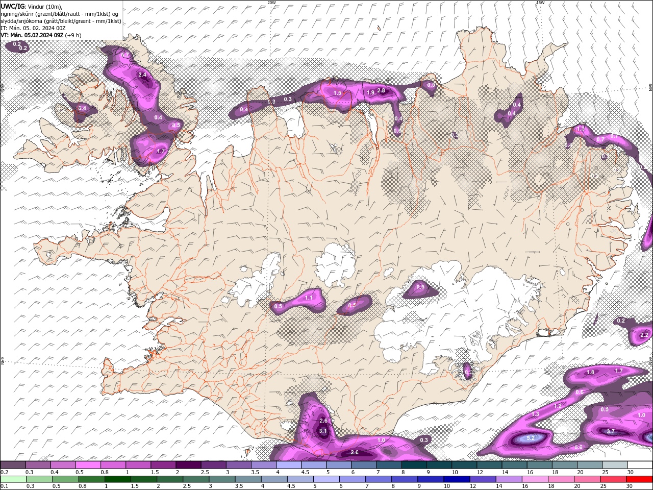Click the dark green 1 swatch in the bottom legend row
653x490 pixels.
tap(117, 479)
